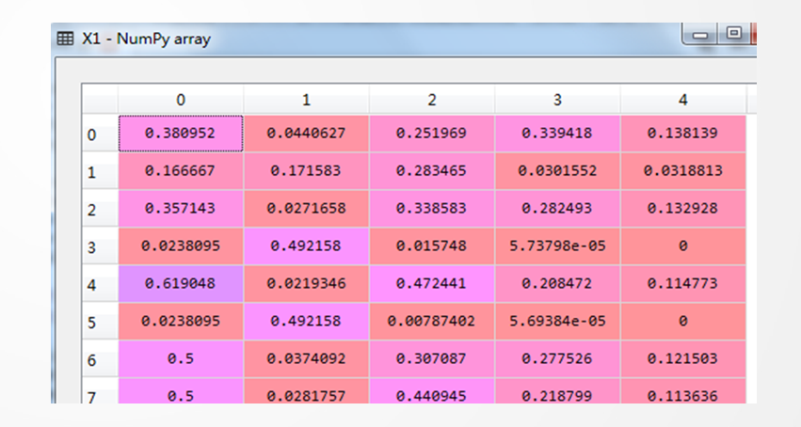
Task: Select cell with value 0.132928
Action: 683,209
